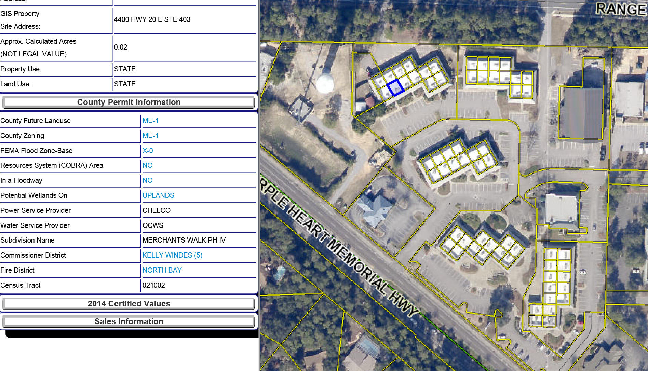The image size is (648, 371).
Task: Click the RANGE label on the map
Action: (621, 9)
